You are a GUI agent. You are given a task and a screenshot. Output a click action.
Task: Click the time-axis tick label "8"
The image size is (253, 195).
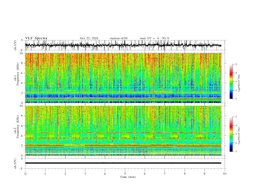pyautogui.click(x=185, y=174)
